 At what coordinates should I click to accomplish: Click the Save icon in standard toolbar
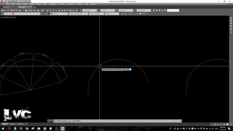pos(8,11)
